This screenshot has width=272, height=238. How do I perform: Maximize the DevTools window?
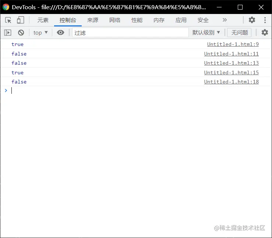(240, 7)
